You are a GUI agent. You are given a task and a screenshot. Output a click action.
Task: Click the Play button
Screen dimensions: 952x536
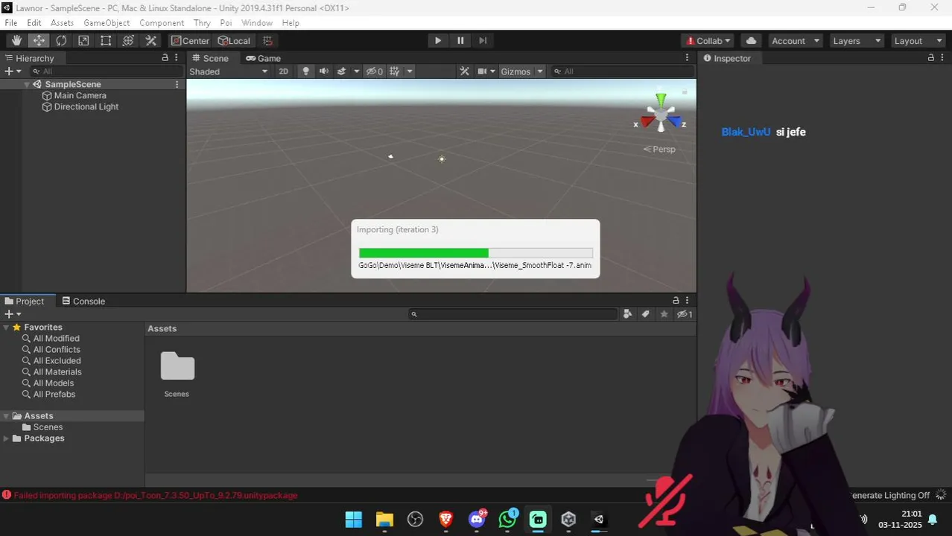(x=438, y=41)
